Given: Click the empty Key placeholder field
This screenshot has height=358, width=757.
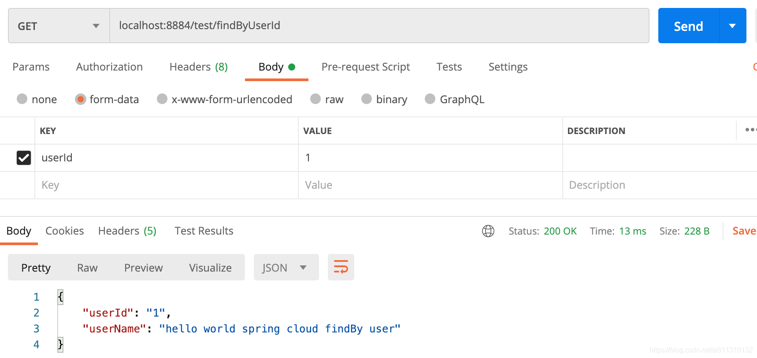Looking at the screenshot, I should click(167, 185).
